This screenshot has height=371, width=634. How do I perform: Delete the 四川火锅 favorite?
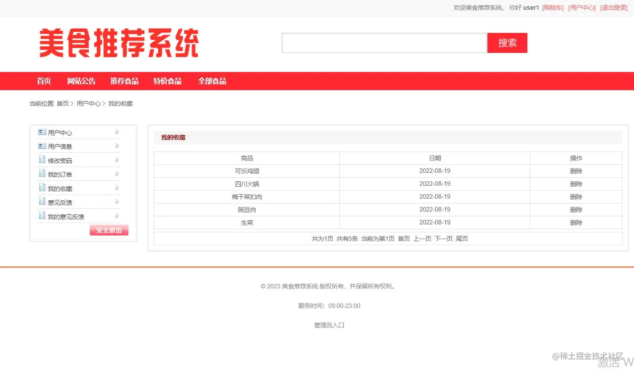(576, 184)
